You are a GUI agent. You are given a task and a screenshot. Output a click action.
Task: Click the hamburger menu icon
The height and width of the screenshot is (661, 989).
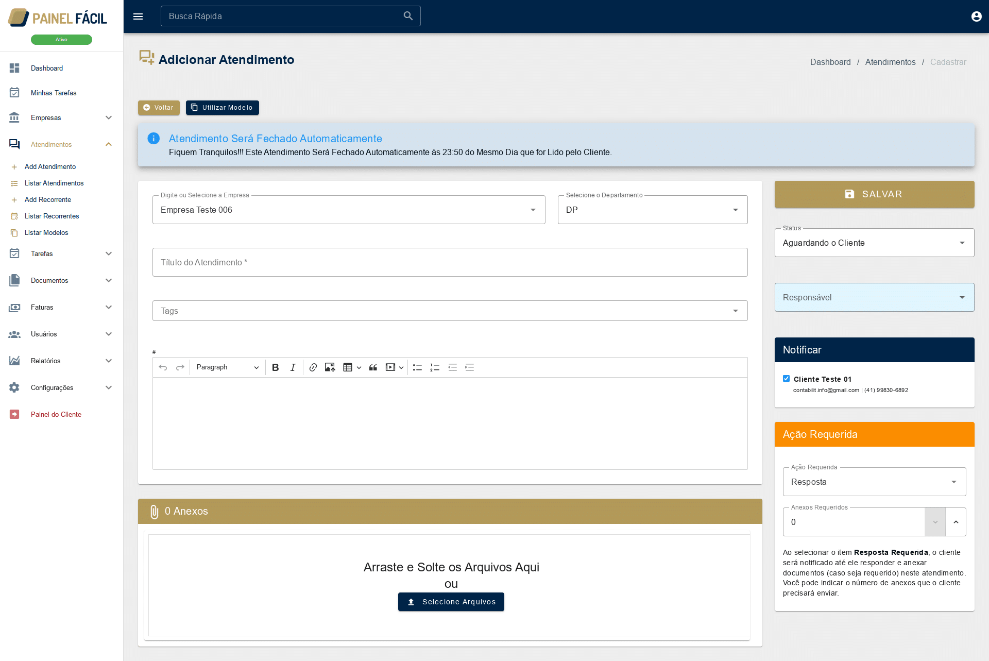[138, 16]
